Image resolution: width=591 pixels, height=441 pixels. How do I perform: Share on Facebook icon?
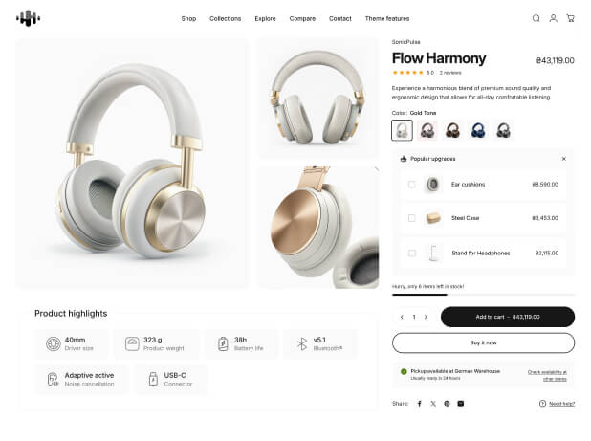tap(419, 404)
